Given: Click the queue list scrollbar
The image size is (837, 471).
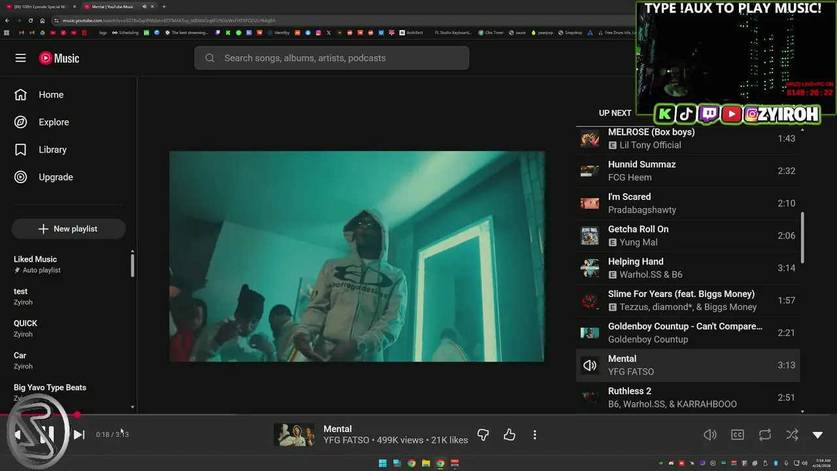Looking at the screenshot, I should point(802,237).
